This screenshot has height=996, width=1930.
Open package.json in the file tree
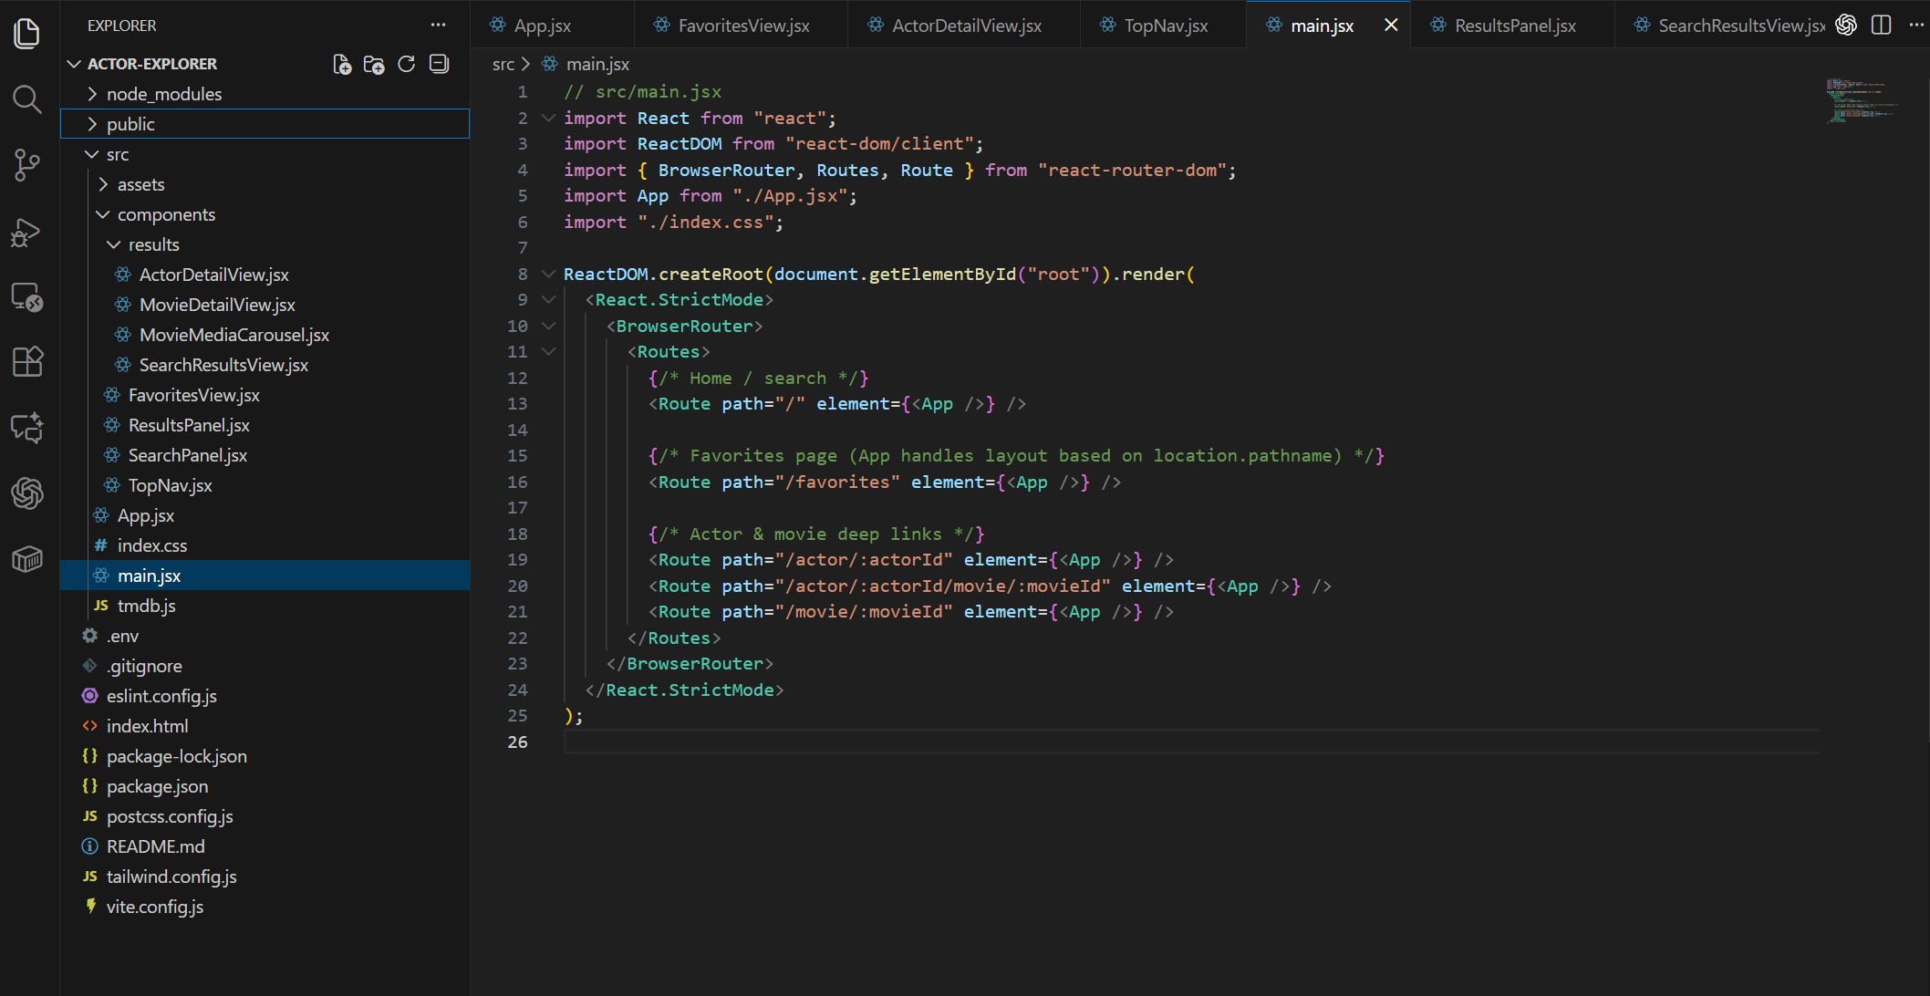265,786
